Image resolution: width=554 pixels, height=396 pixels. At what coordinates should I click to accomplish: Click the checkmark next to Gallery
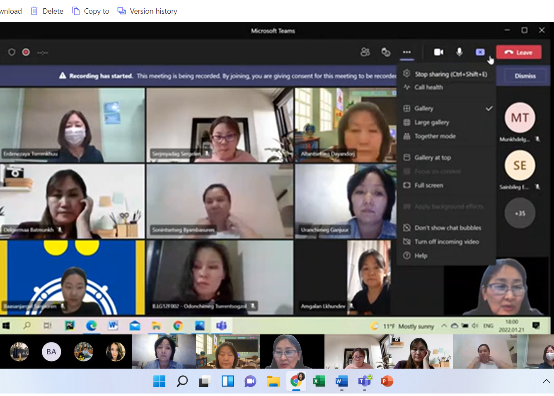pos(489,108)
